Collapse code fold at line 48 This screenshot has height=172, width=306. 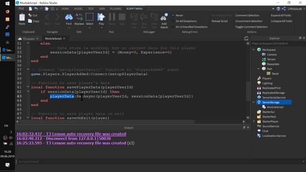28,118
